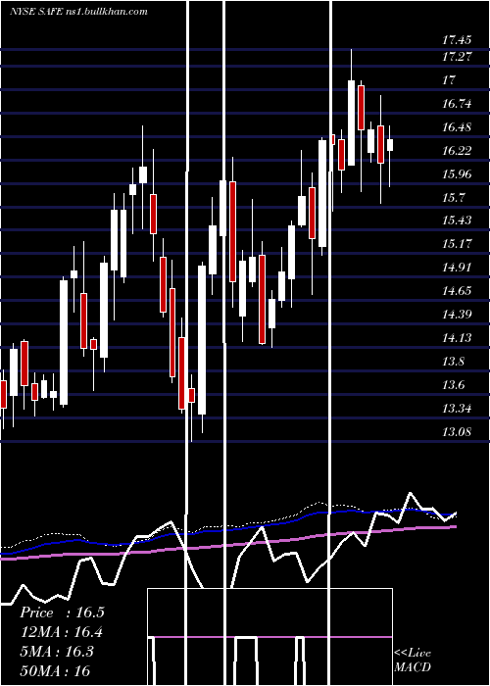Click the 15.7 price axis label
Screen dimensions: 490x686
coord(453,198)
